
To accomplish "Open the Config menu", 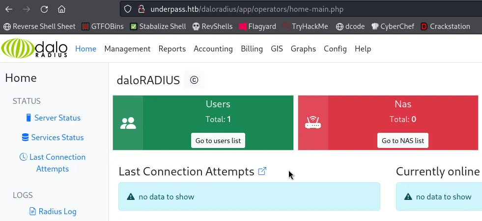I will coord(335,49).
